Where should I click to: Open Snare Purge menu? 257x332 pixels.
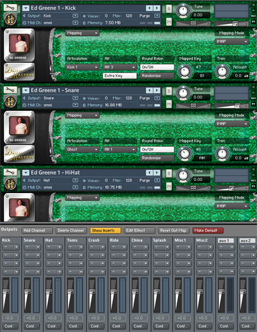(157, 98)
